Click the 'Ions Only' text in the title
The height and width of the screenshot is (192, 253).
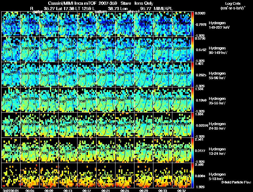[144, 3]
